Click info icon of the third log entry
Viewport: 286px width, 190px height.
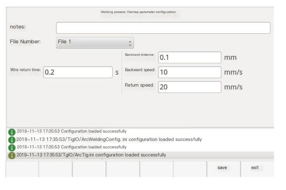click(x=12, y=147)
